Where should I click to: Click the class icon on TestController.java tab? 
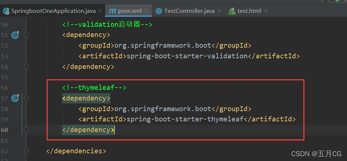[x=159, y=11]
